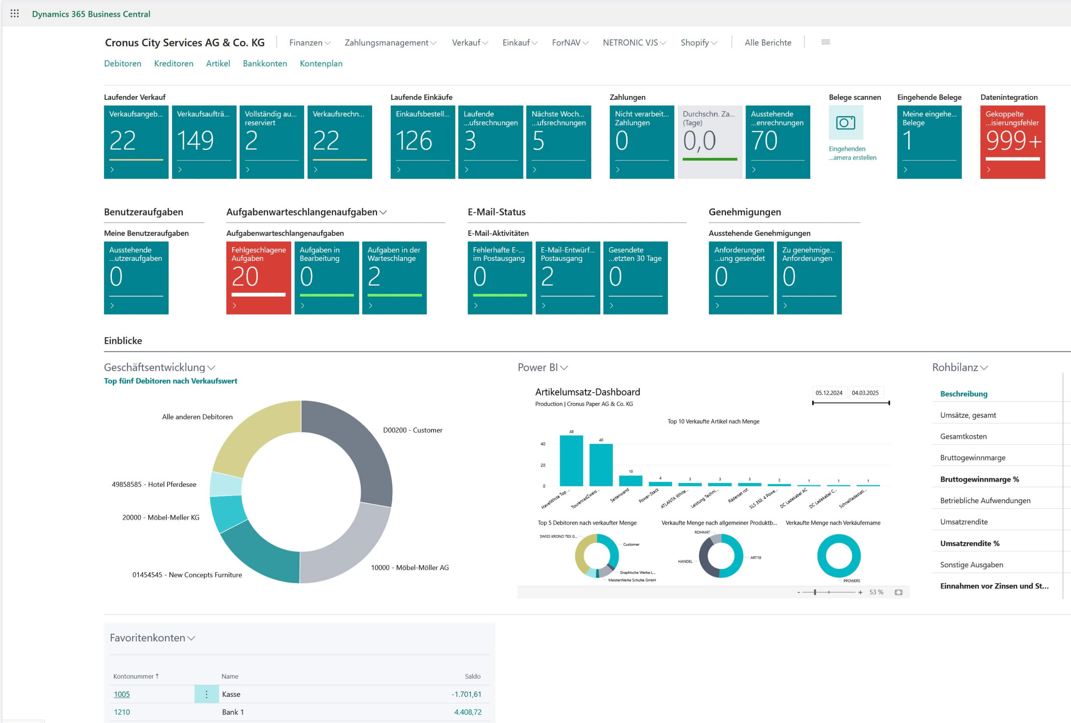Open Gesendete letzten 30 Tage tile
The width and height of the screenshot is (1071, 723).
click(635, 278)
